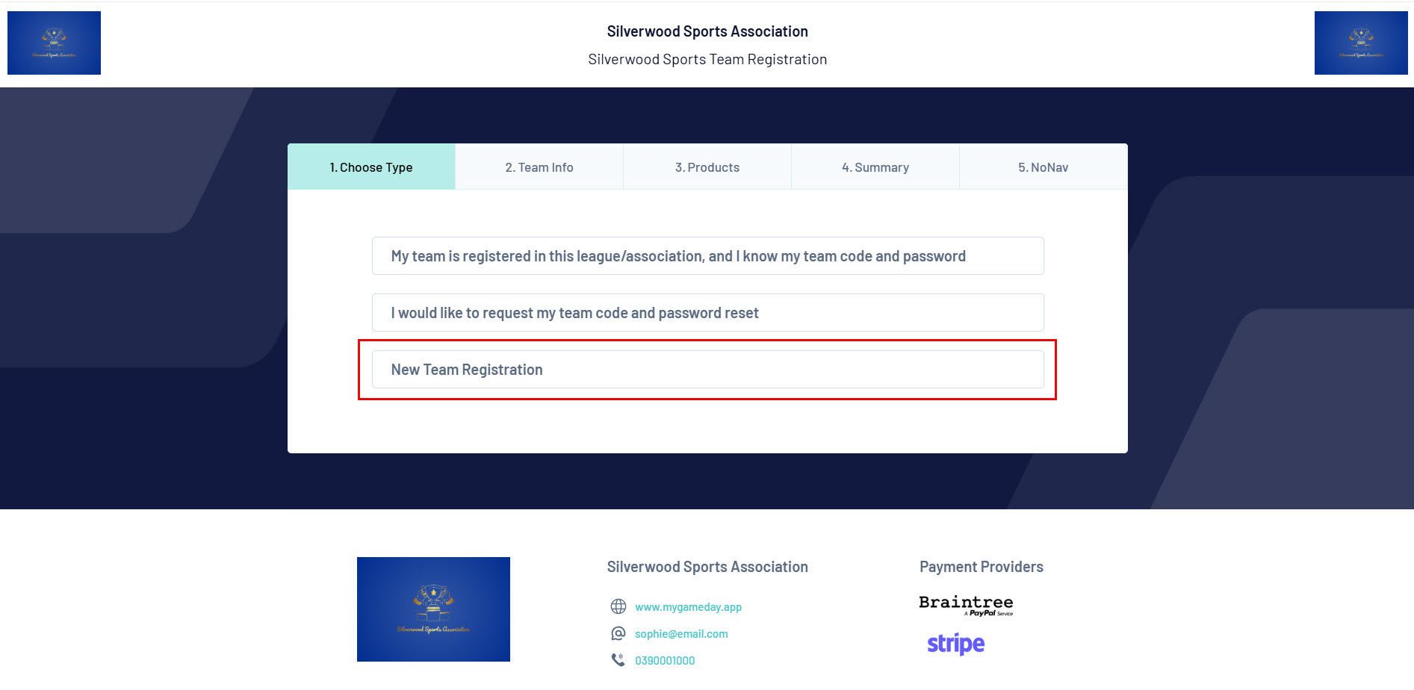1414x690 pixels.
Task: Go to the 4. Summary tab
Action: point(875,167)
